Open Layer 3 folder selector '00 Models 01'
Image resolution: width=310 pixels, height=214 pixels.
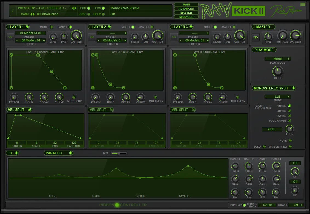194,40
